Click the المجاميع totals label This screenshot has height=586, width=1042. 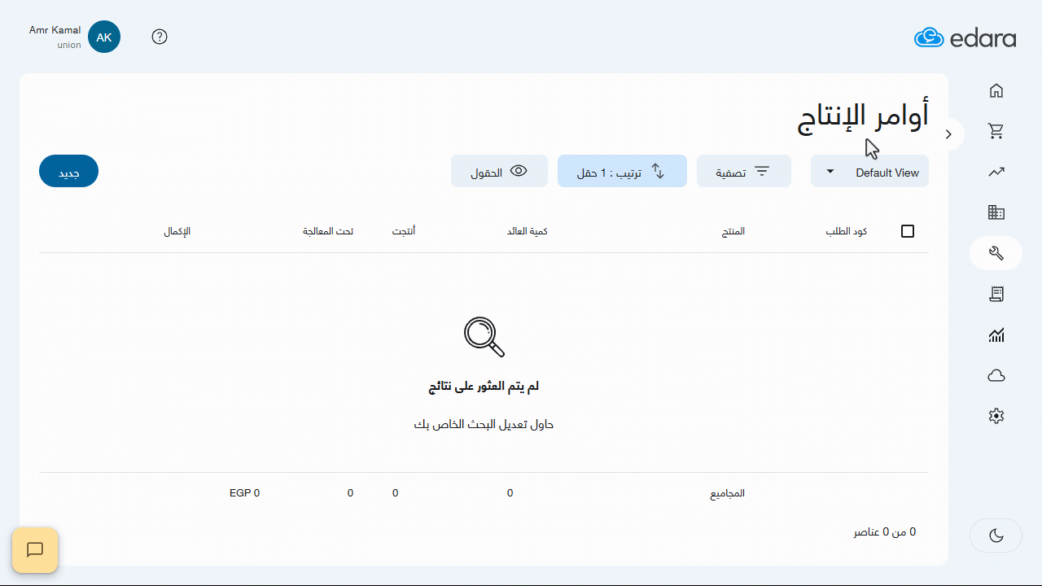[x=727, y=493]
